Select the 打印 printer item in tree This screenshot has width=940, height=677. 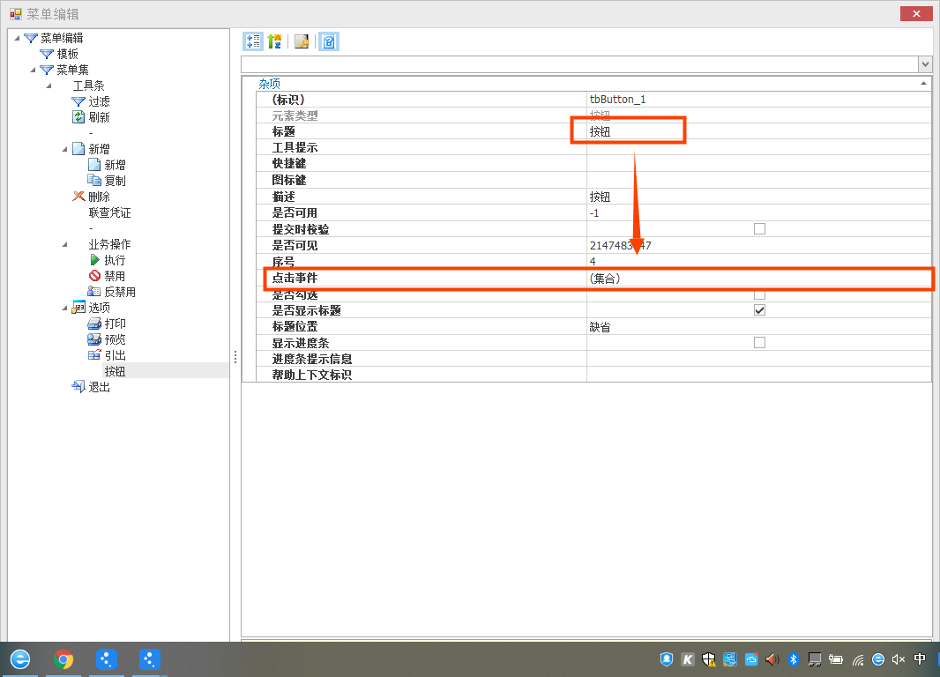[115, 324]
